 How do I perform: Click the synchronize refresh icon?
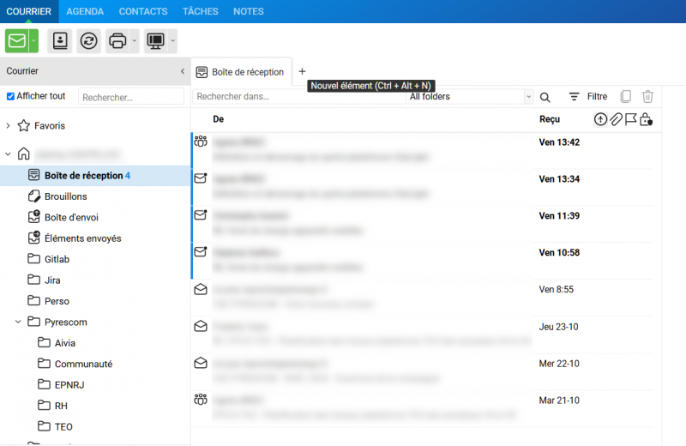[88, 40]
